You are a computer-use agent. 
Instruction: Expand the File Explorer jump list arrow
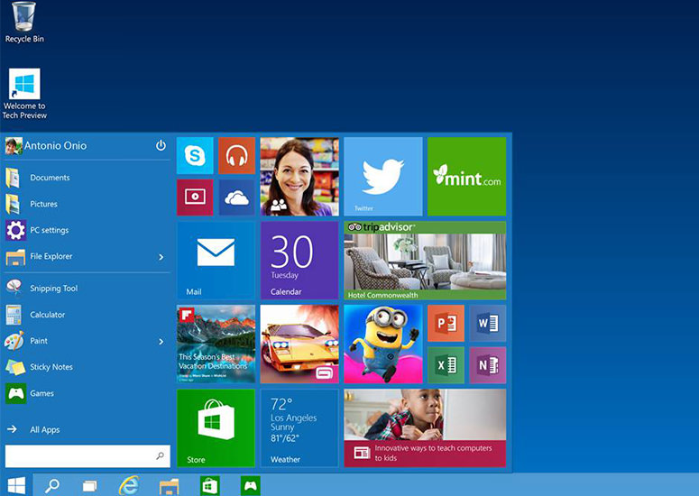pyautogui.click(x=161, y=257)
